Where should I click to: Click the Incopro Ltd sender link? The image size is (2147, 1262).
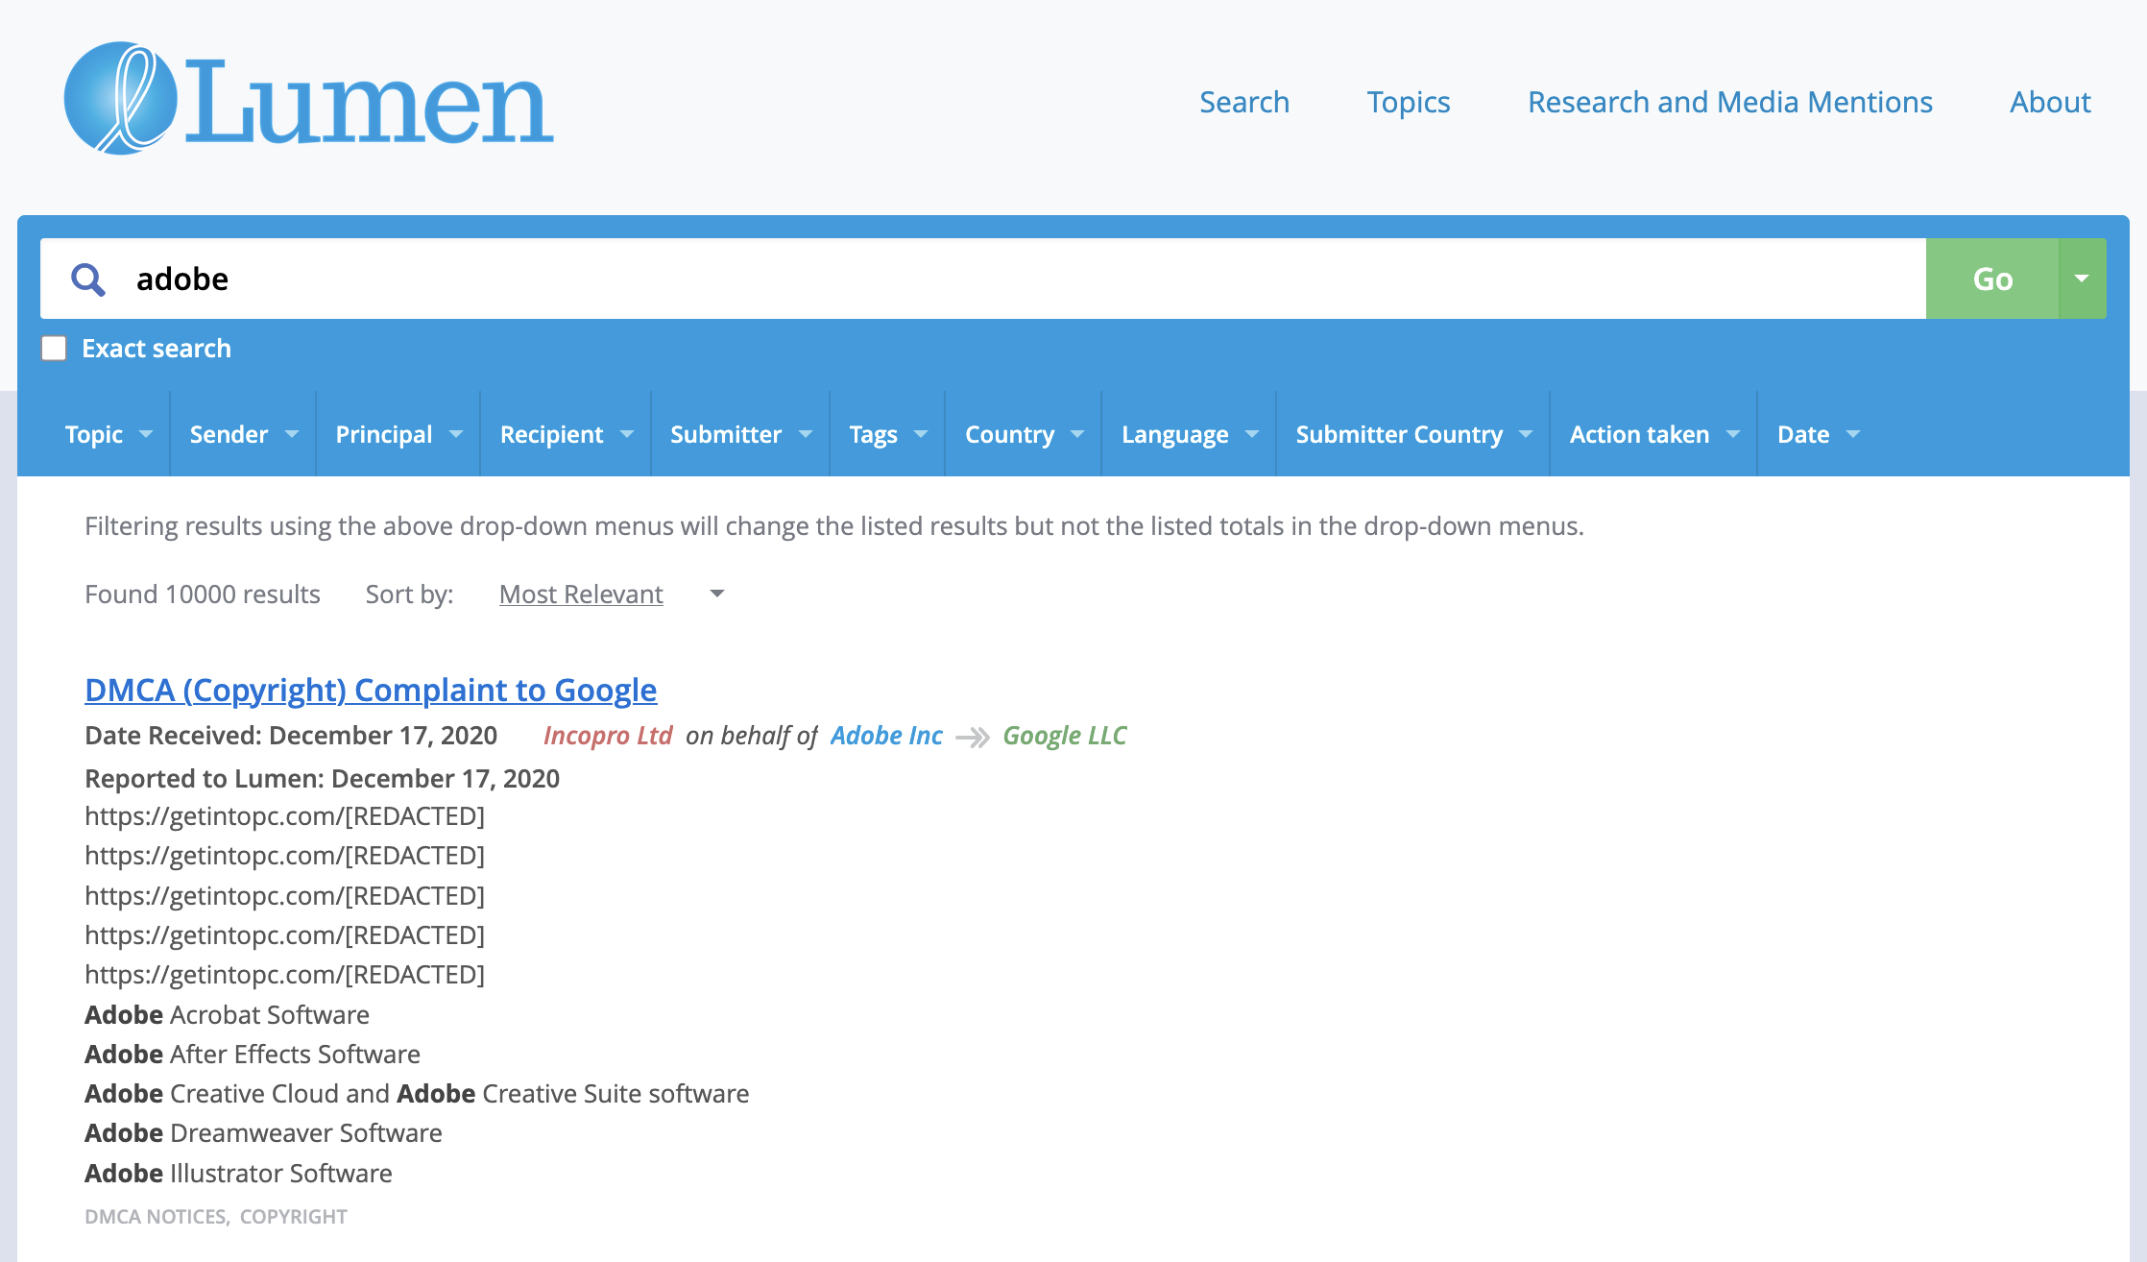tap(608, 736)
